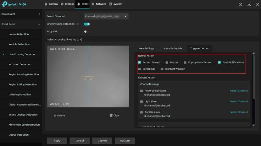Check the Highlight Window checkbox
Image resolution: width=261 pixels, height=146 pixels.
pyautogui.click(x=162, y=69)
